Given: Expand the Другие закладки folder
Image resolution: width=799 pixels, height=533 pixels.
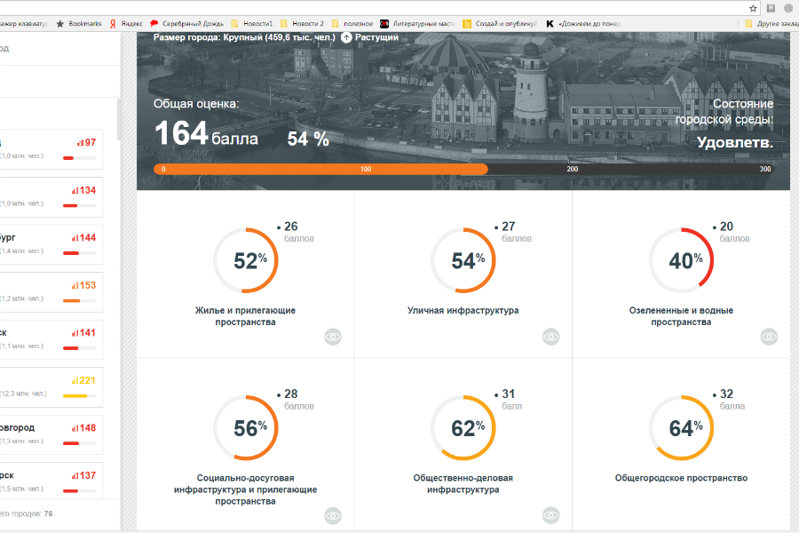Looking at the screenshot, I should tap(771, 23).
